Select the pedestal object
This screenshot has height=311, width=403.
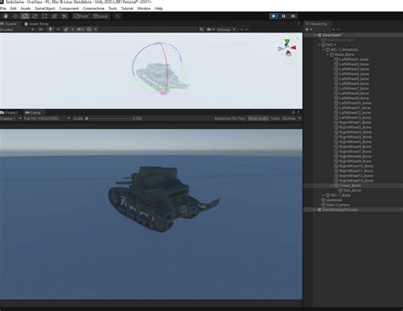click(334, 200)
